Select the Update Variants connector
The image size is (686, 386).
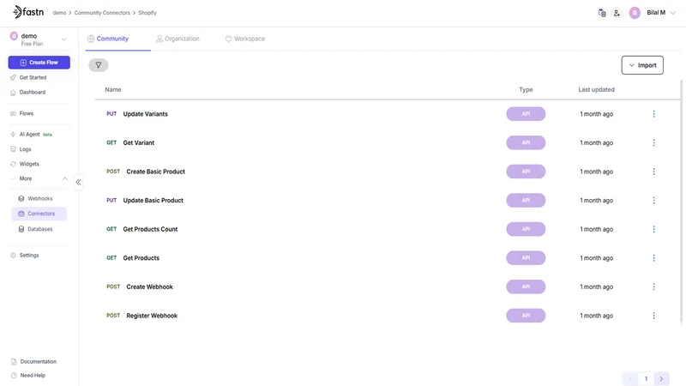tap(145, 114)
